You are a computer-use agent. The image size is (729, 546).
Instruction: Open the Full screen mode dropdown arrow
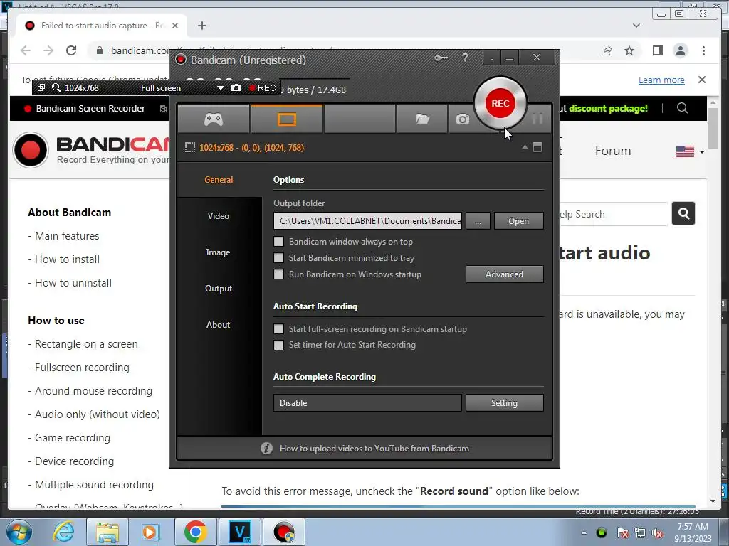click(221, 87)
